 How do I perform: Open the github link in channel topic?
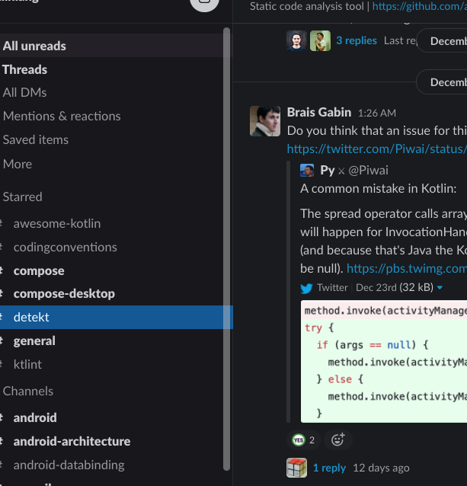coord(420,6)
